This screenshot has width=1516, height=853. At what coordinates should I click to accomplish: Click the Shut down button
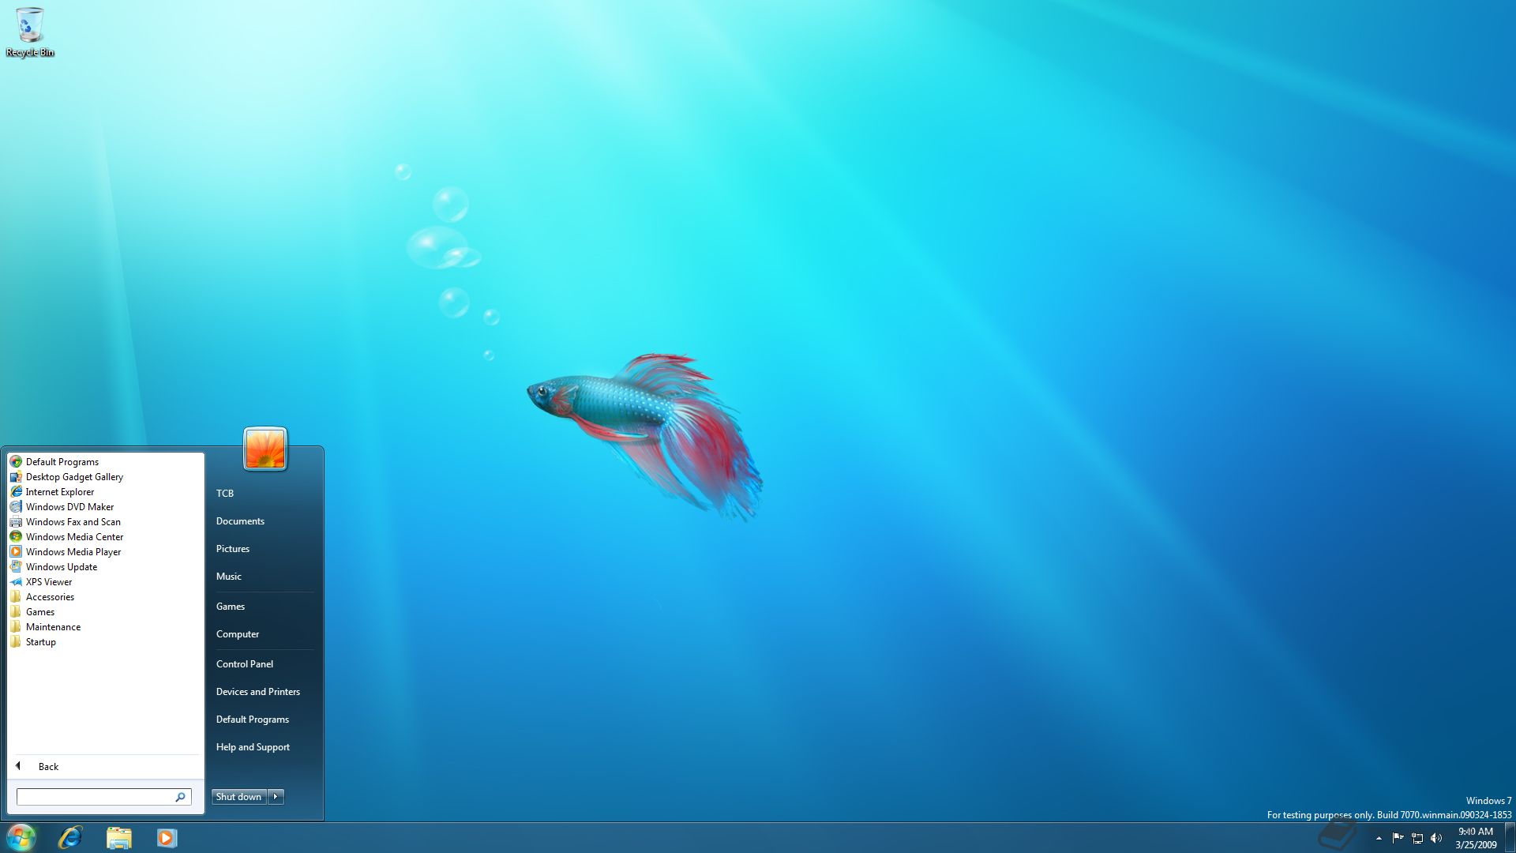[x=239, y=797]
